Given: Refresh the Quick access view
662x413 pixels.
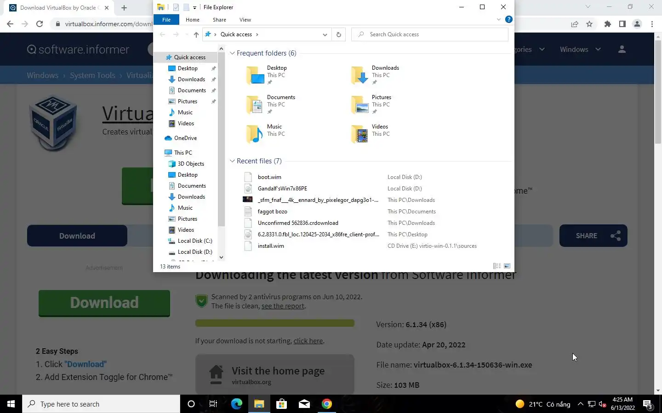Looking at the screenshot, I should (339, 34).
